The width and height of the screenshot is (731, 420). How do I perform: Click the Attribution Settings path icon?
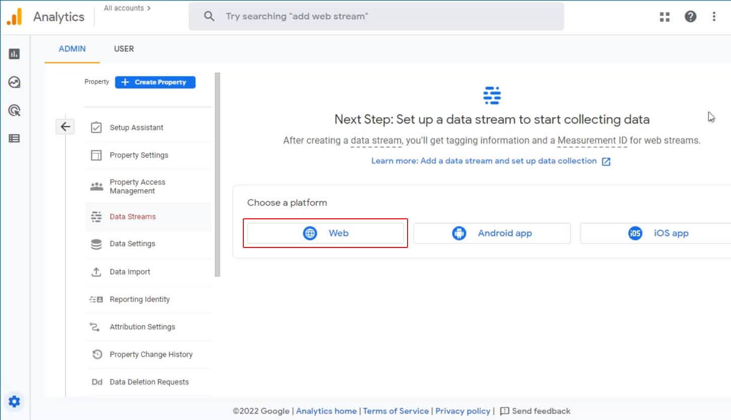tap(95, 327)
